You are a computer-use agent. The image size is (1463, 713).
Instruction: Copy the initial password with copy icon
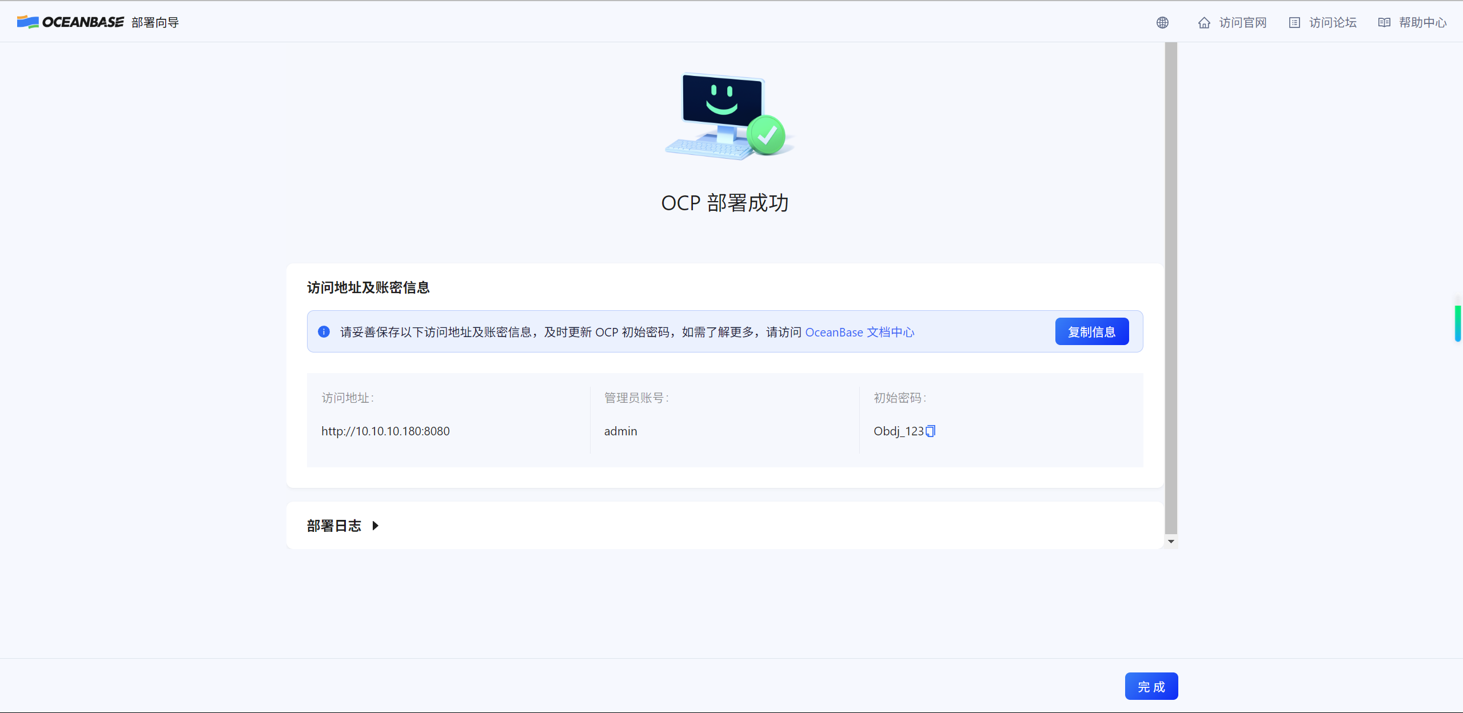click(931, 431)
